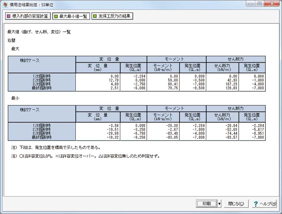Viewport: 282px width, 214px height.
Task: Click the モーメント group header in maximum table
Action: click(177, 59)
